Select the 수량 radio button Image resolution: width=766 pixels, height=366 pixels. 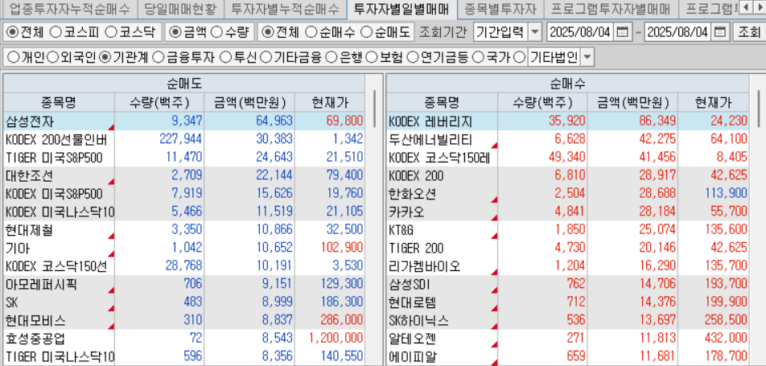point(218,33)
